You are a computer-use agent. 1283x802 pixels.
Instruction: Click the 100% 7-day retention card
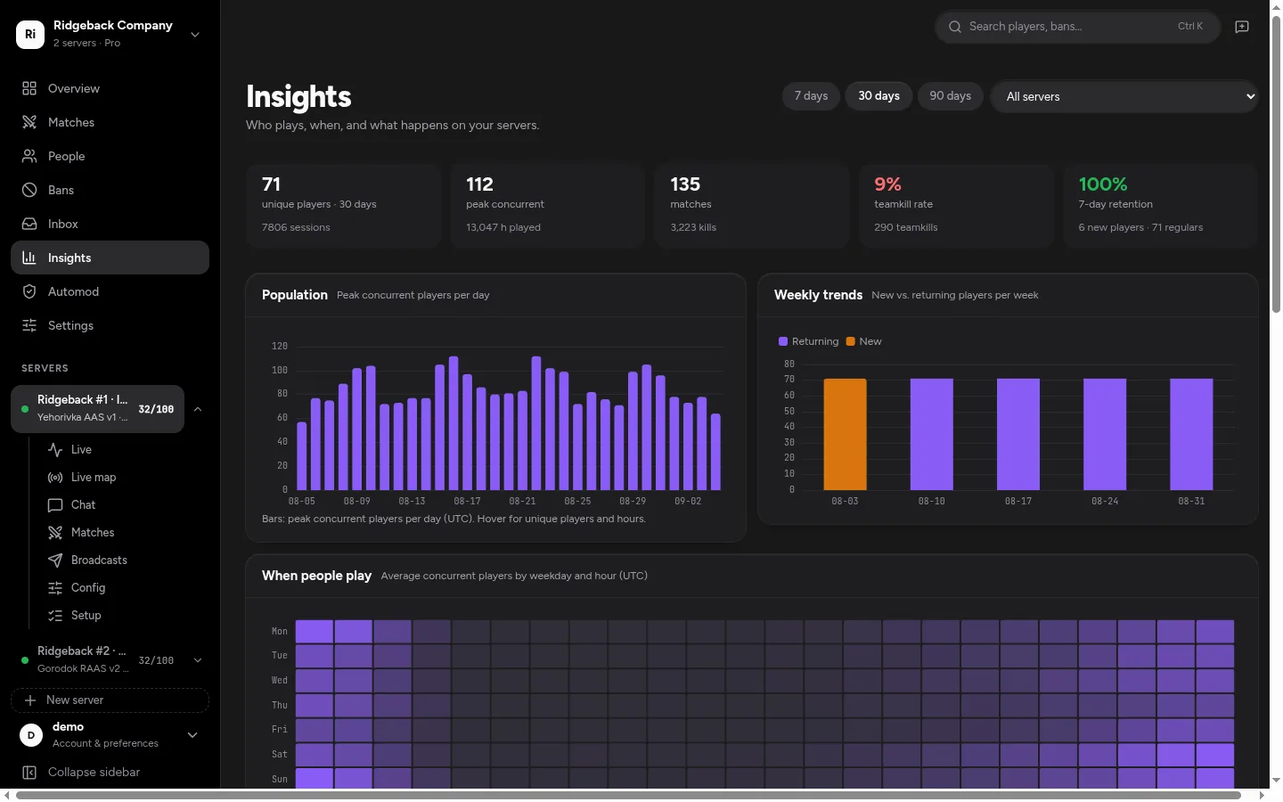pyautogui.click(x=1160, y=206)
